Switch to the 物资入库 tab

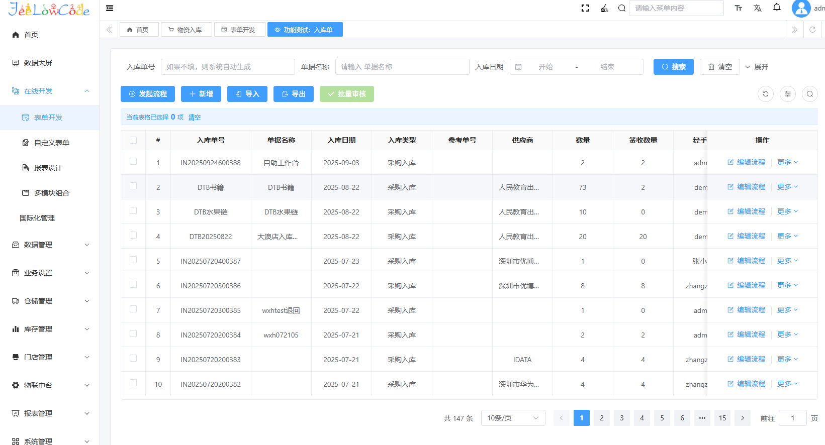186,30
